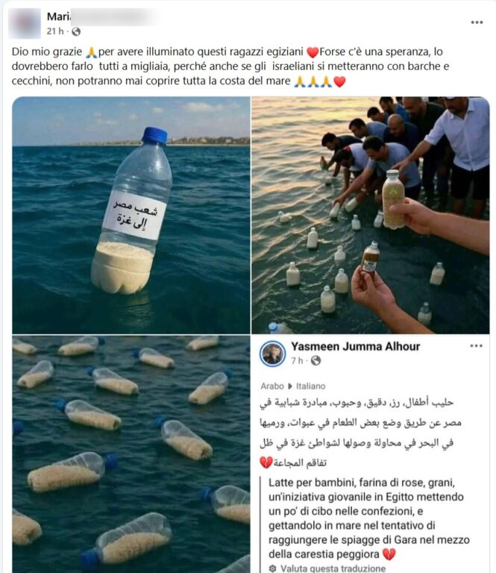The height and width of the screenshot is (573, 496).
Task: Click the arrow between Arabo and Italiano
Action: click(290, 386)
